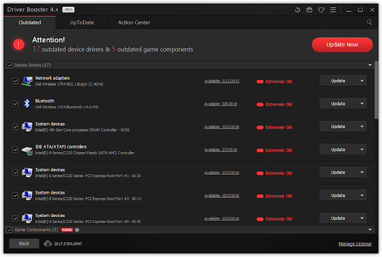Open Update dropdown for Bluetooth
Screen dimensions: 382x257
coord(362,104)
